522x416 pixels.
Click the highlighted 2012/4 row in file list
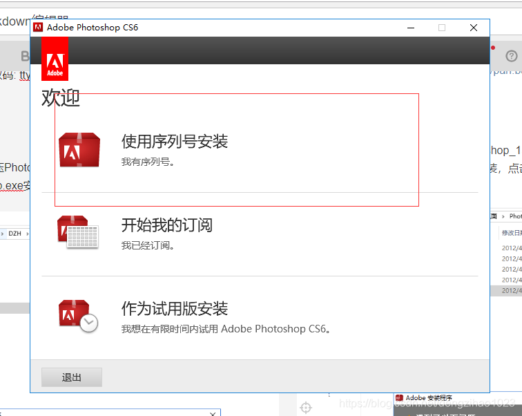click(x=506, y=290)
